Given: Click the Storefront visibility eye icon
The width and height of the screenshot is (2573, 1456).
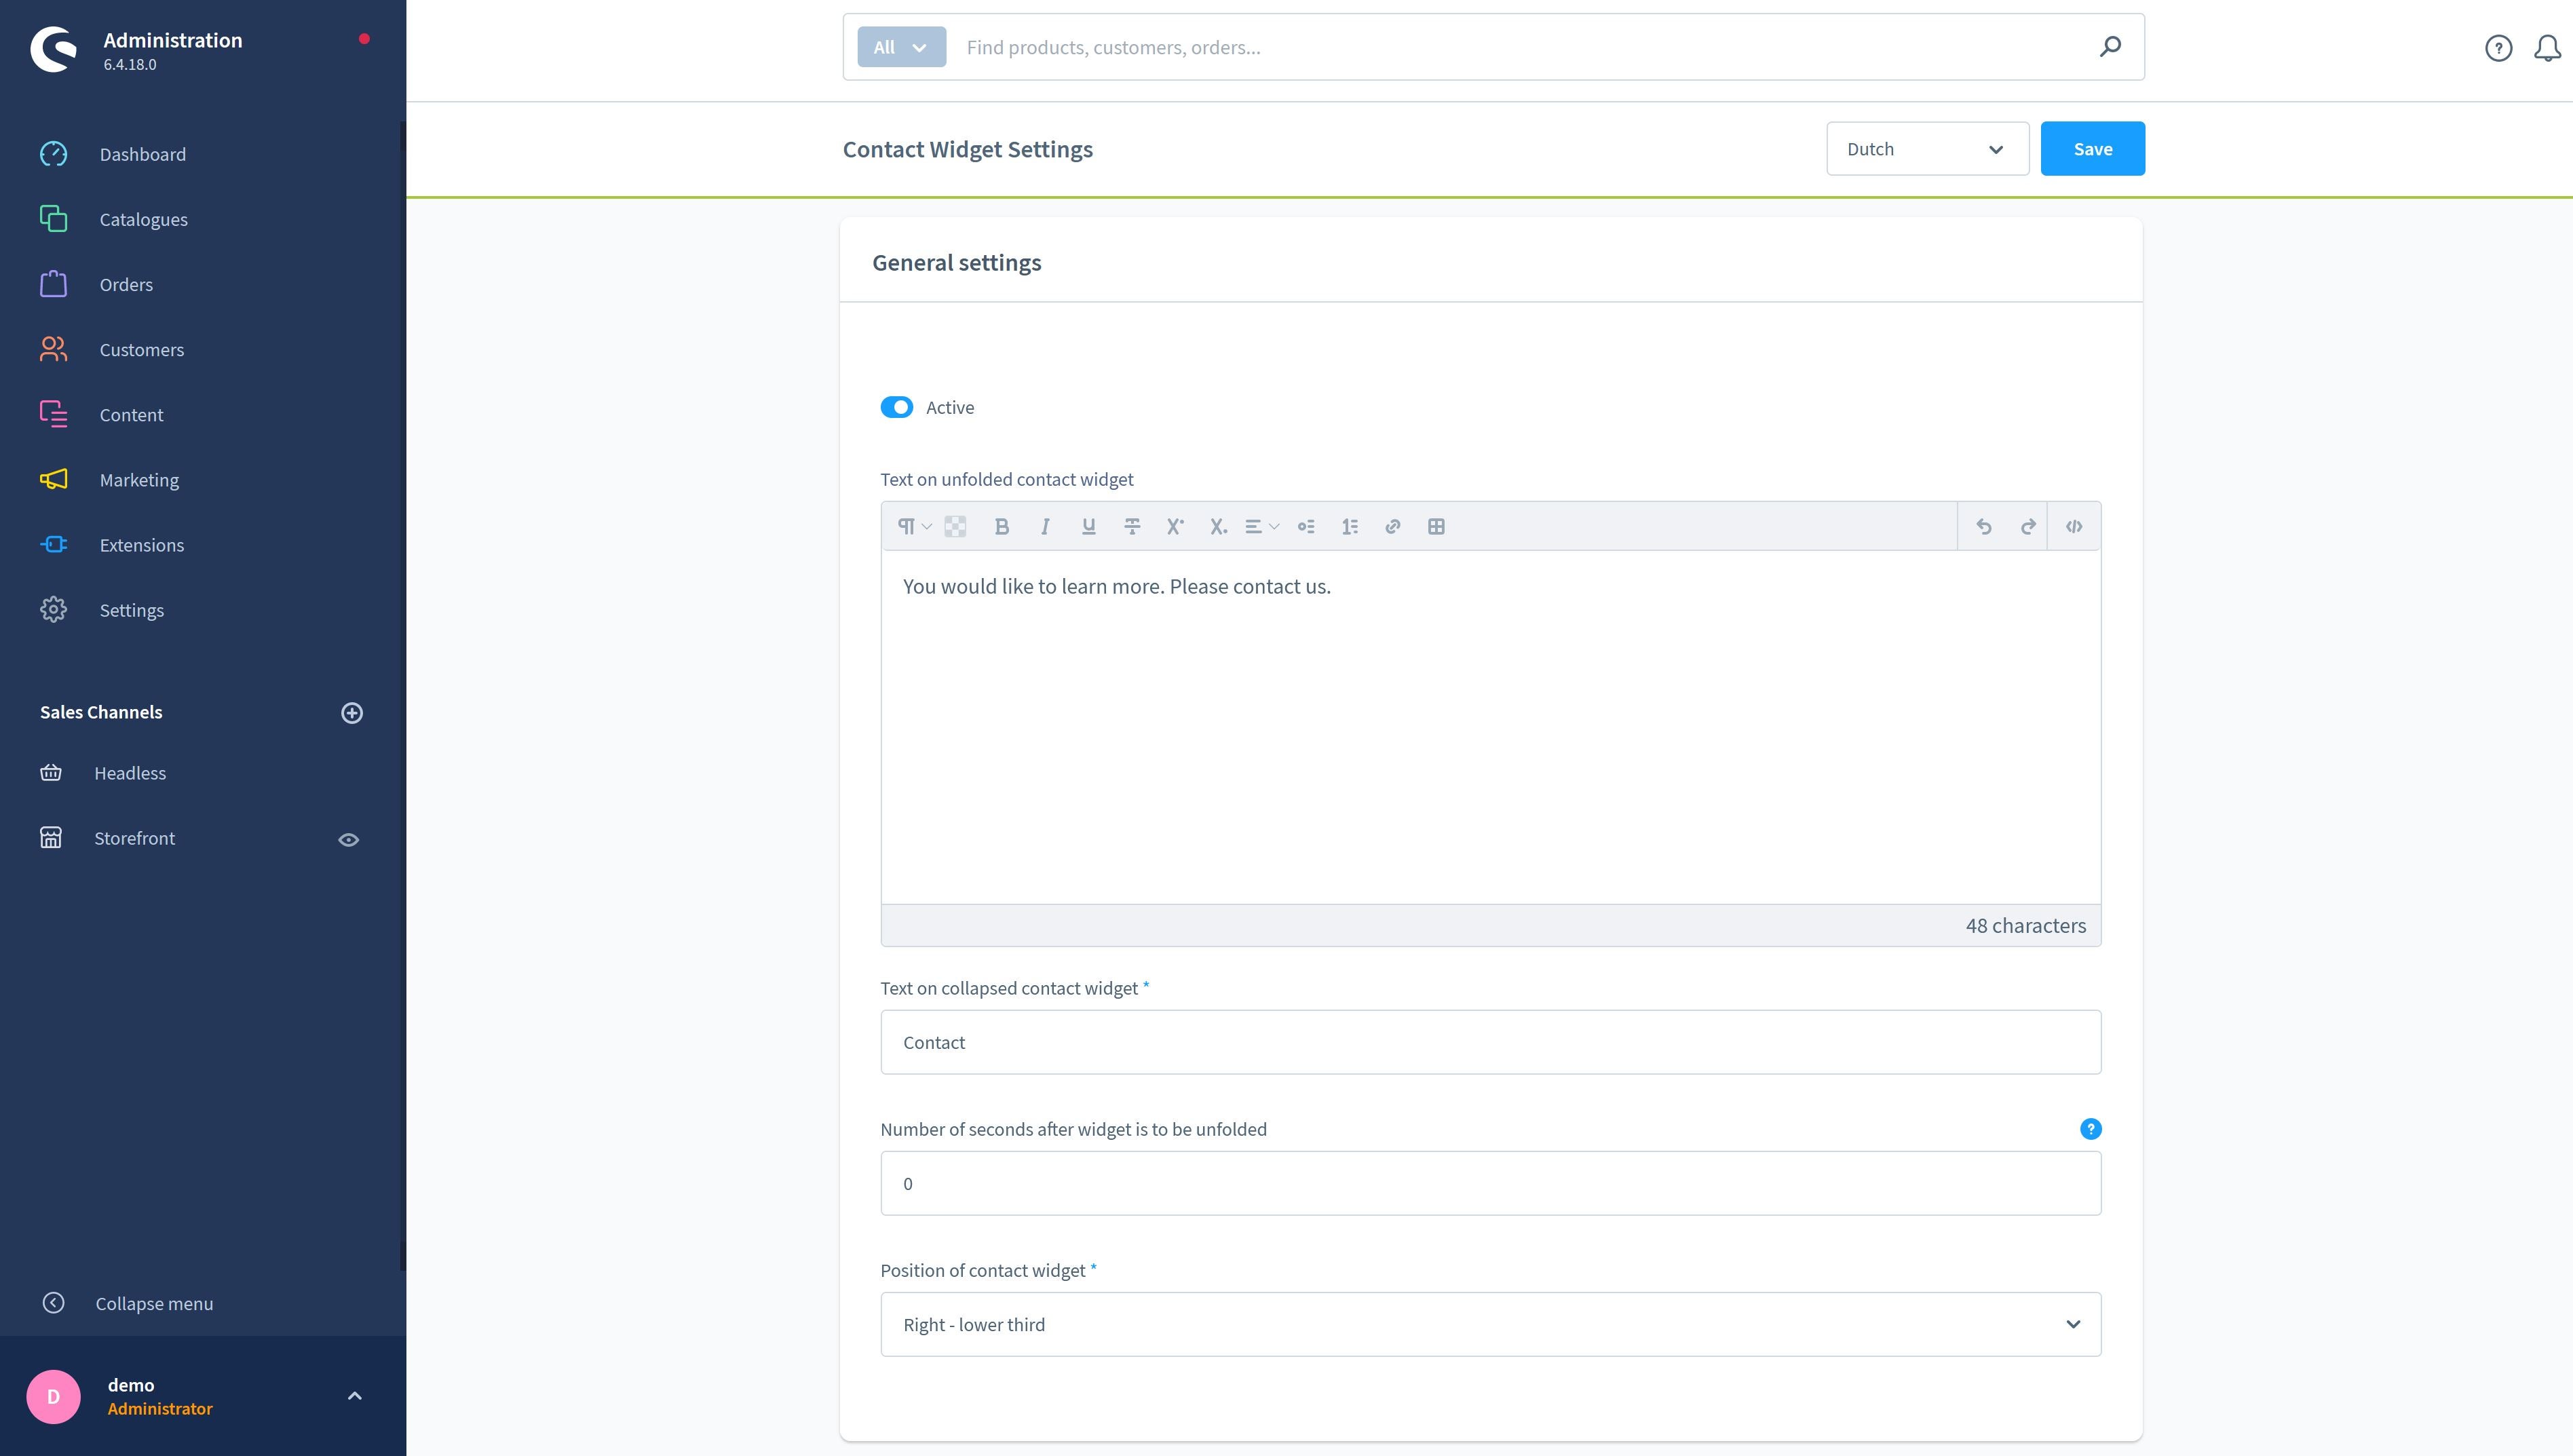Looking at the screenshot, I should click(348, 837).
